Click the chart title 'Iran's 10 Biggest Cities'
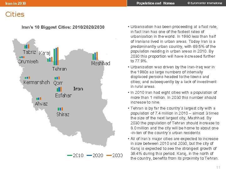This screenshot has height=170, width=226. coord(63,27)
